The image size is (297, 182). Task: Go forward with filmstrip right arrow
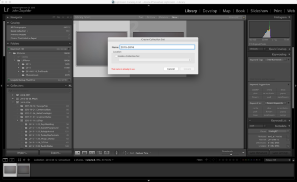[x=29, y=160]
